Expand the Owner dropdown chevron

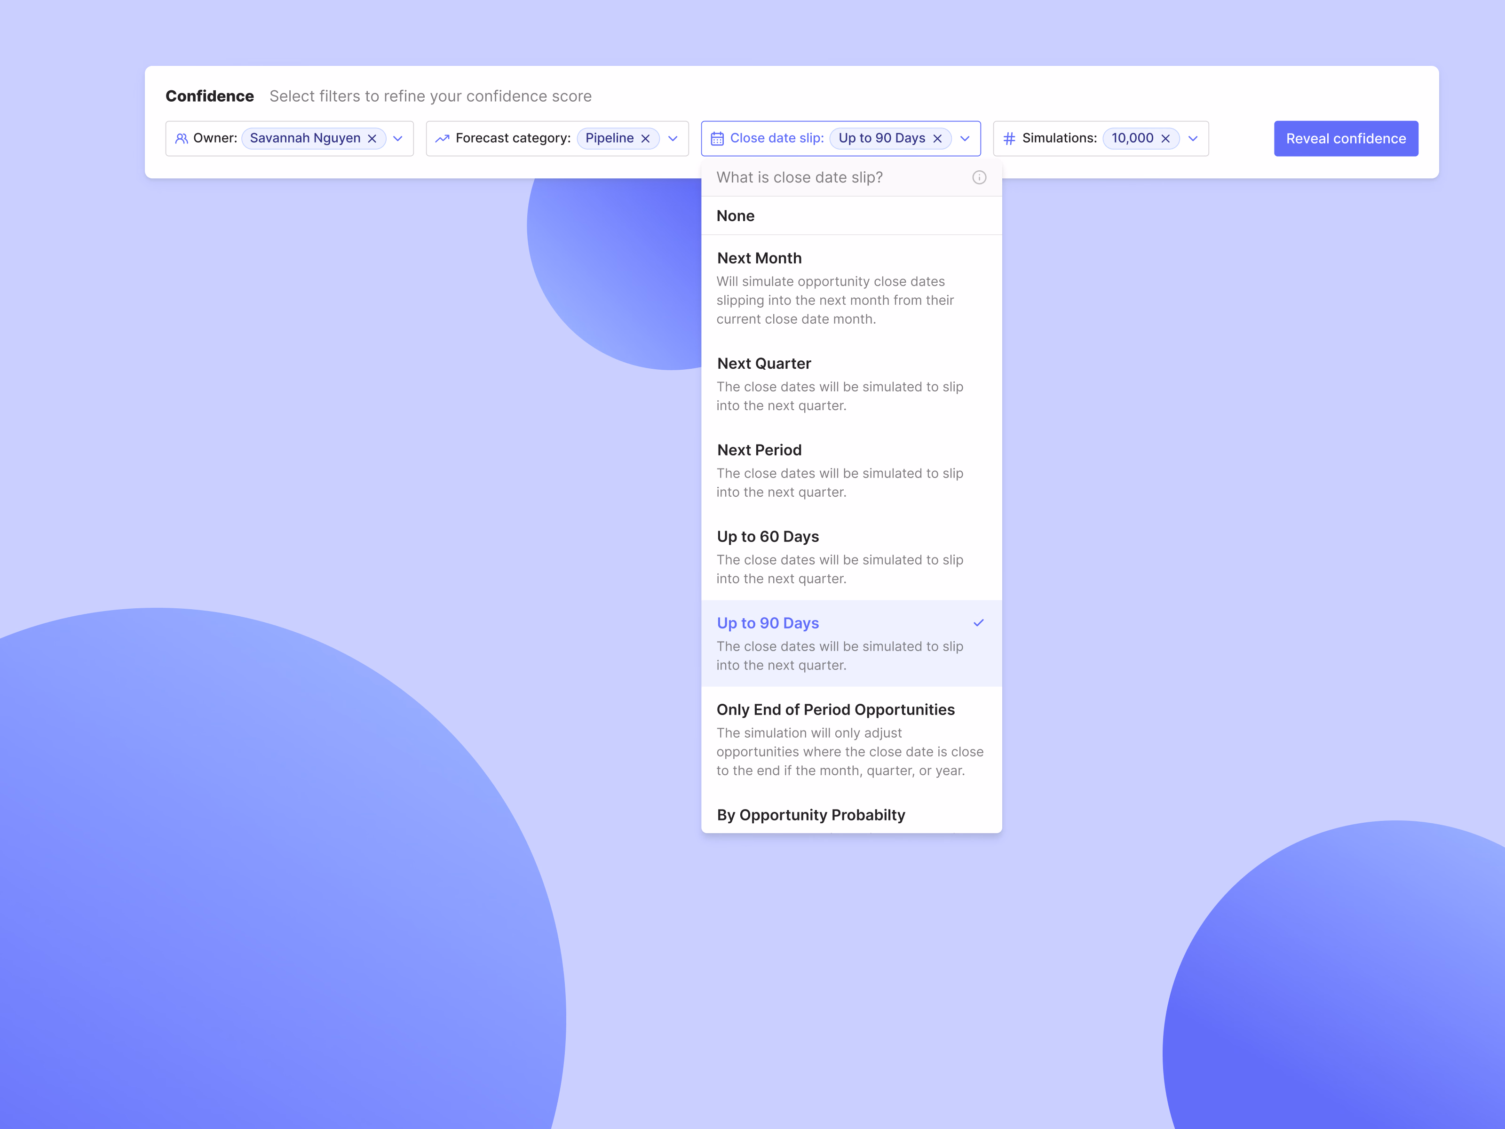(x=398, y=138)
